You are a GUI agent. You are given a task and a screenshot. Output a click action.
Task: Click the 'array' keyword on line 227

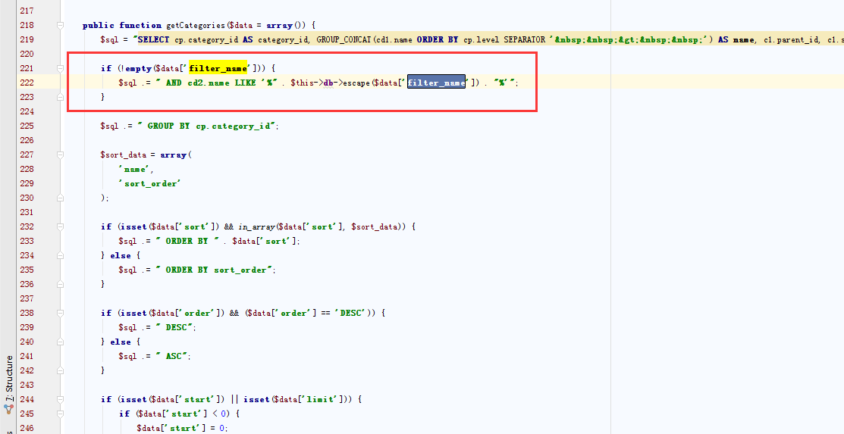[174, 155]
